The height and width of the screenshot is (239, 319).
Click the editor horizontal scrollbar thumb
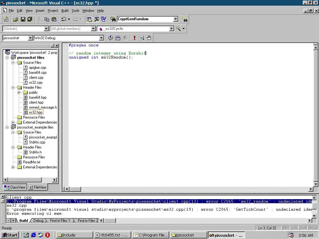(x=75, y=189)
